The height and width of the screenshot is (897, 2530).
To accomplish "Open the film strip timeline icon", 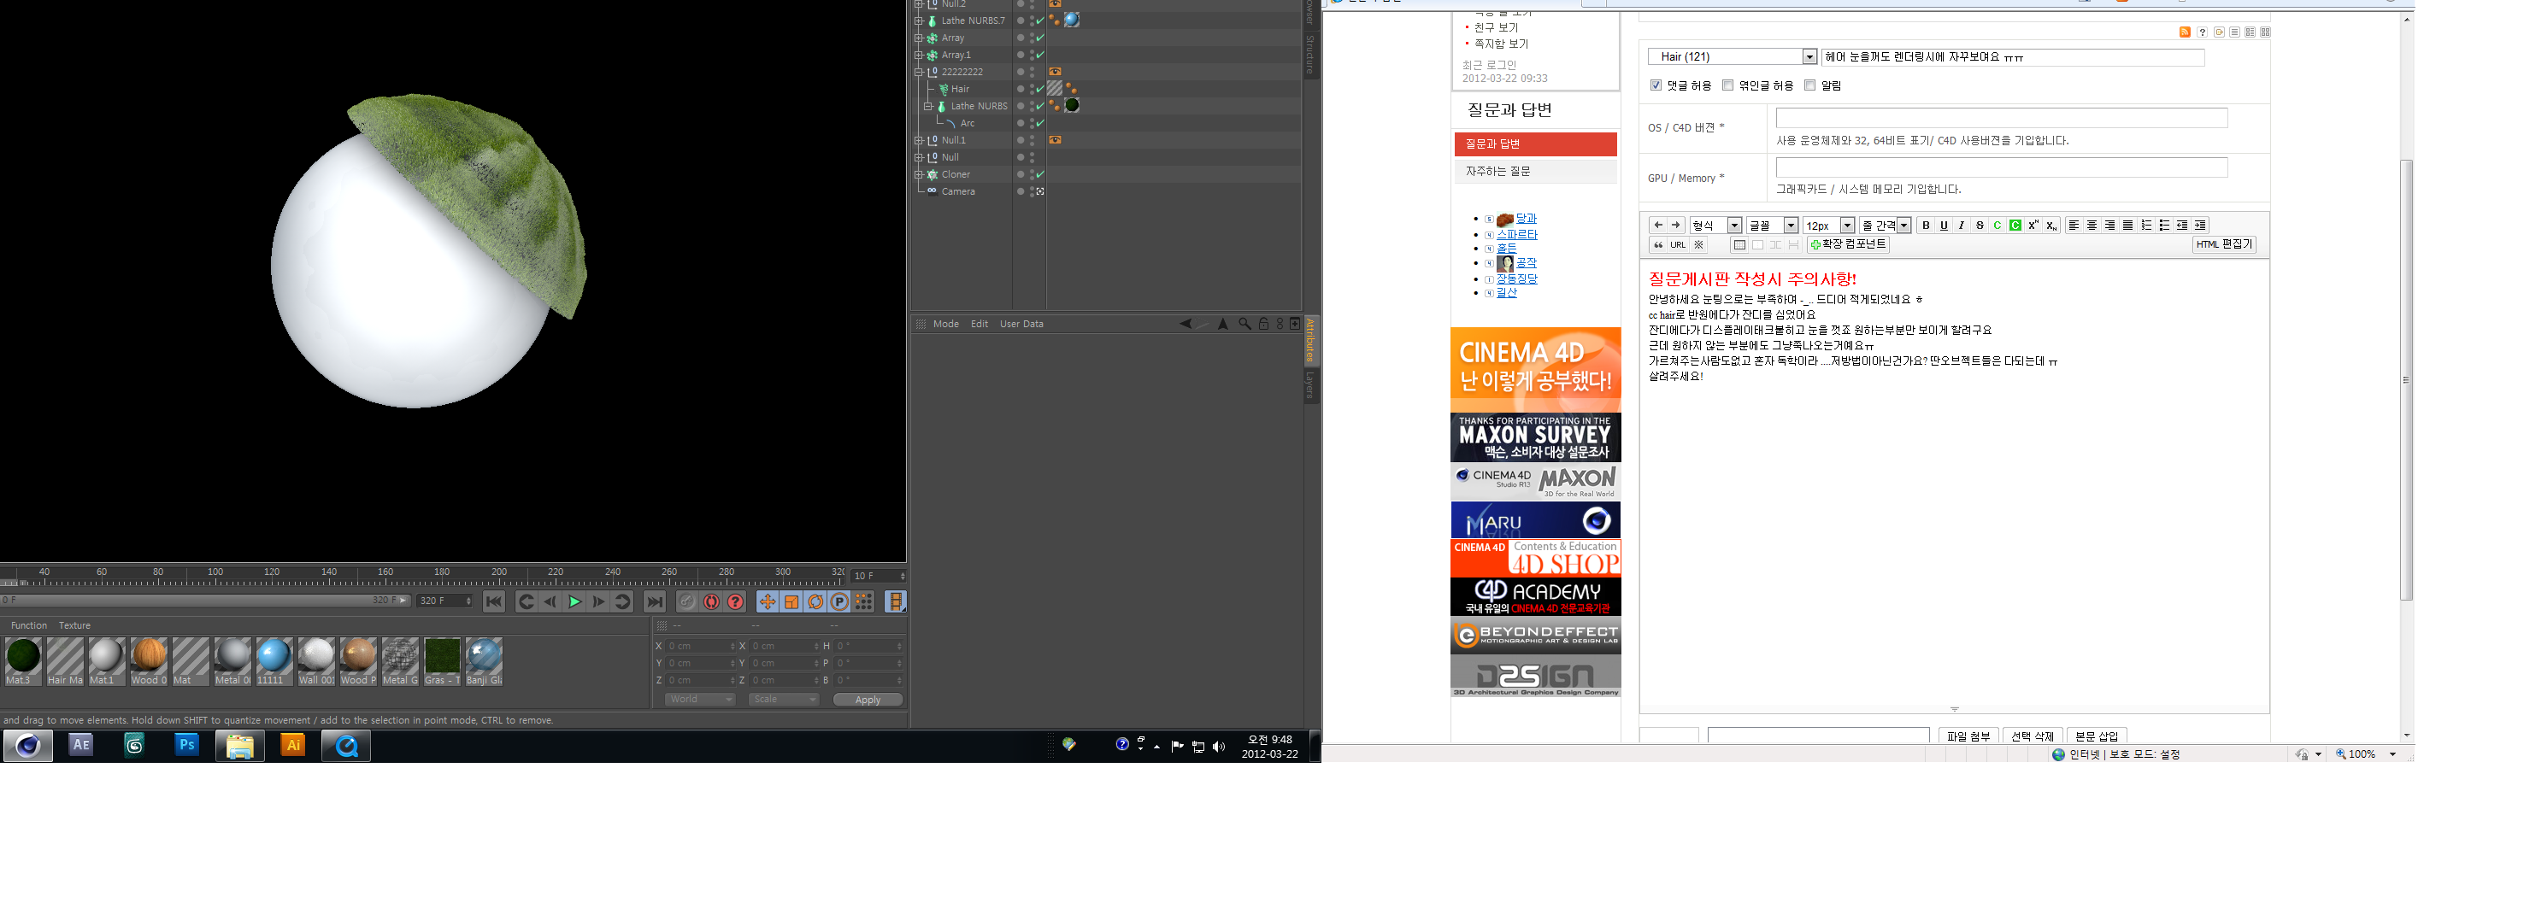I will pyautogui.click(x=895, y=601).
